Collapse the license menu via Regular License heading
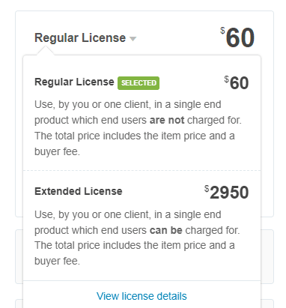This screenshot has width=286, height=308. [80, 38]
